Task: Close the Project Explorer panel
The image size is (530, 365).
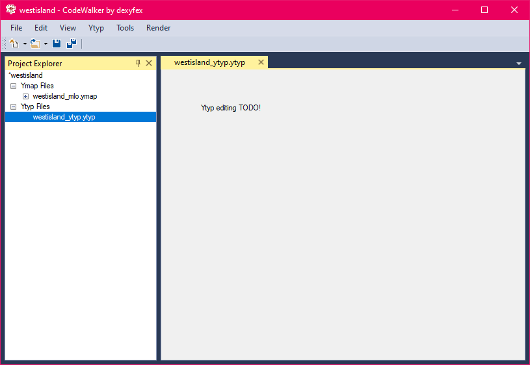Action: click(149, 63)
